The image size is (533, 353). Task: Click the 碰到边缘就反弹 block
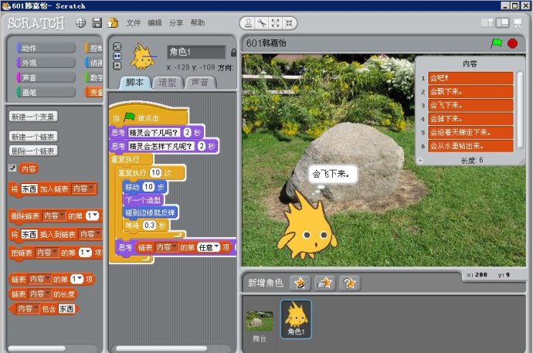150,212
